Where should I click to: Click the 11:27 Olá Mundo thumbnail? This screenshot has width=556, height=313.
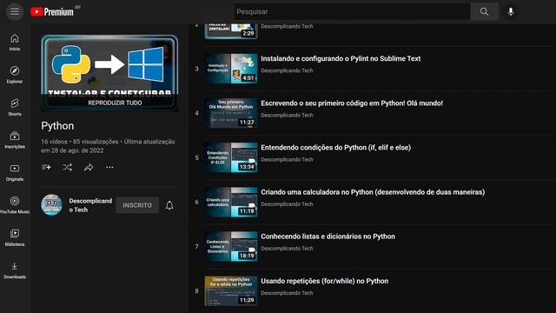tap(231, 113)
